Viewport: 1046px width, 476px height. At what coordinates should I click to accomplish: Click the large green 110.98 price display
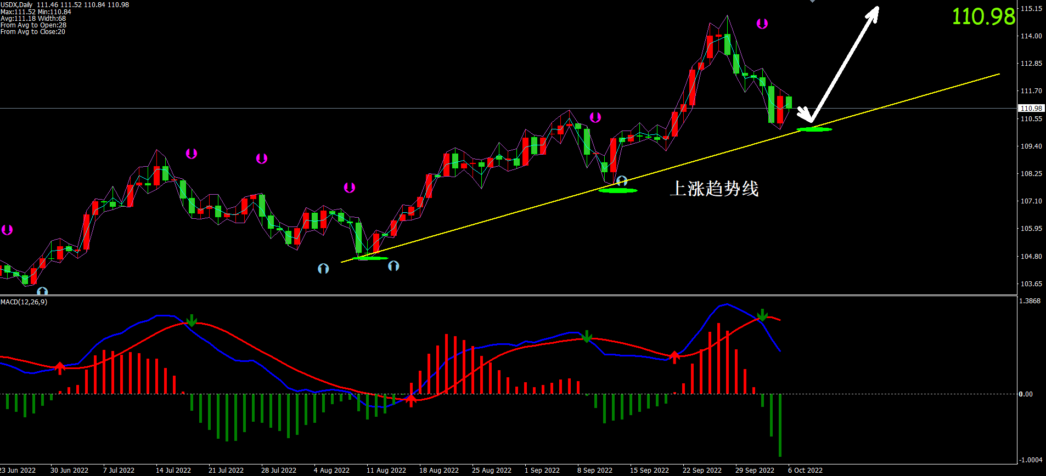983,16
